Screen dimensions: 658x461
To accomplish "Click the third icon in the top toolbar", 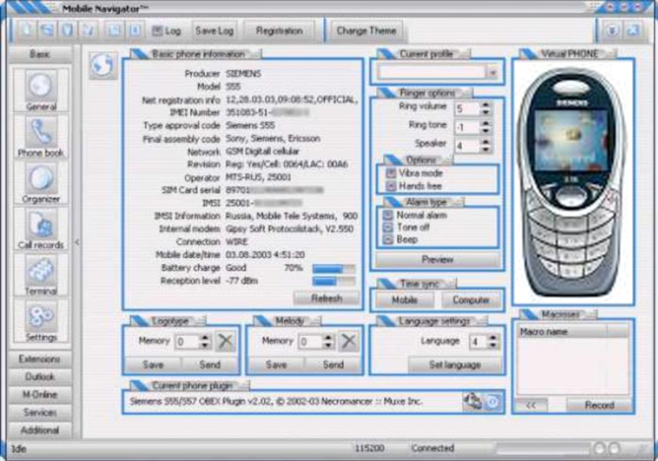I will tap(68, 30).
